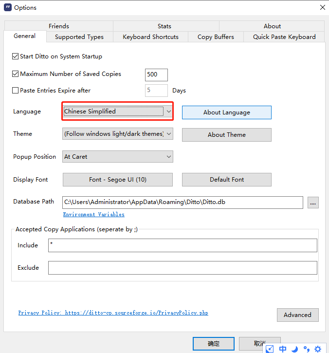Toggle Maximum Number of Saved Copies checkbox
The image size is (329, 353).
[15, 74]
